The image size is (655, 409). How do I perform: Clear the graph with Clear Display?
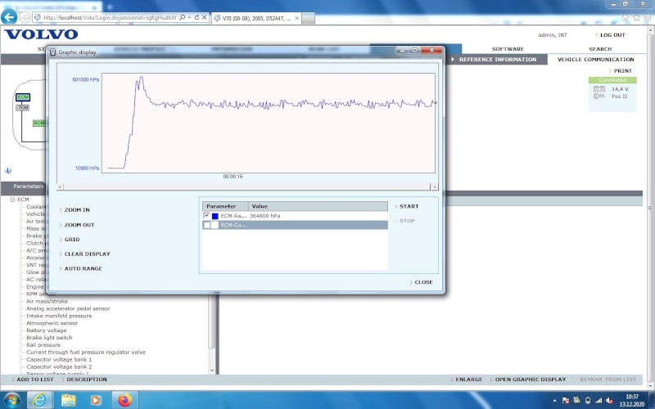pyautogui.click(x=87, y=254)
